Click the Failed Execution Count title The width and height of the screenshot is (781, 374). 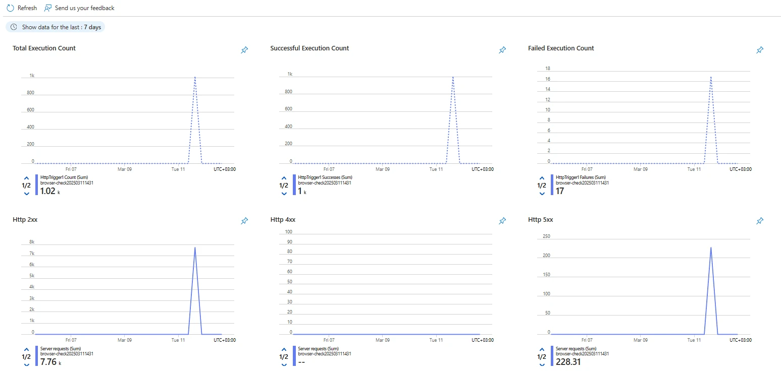(x=561, y=48)
